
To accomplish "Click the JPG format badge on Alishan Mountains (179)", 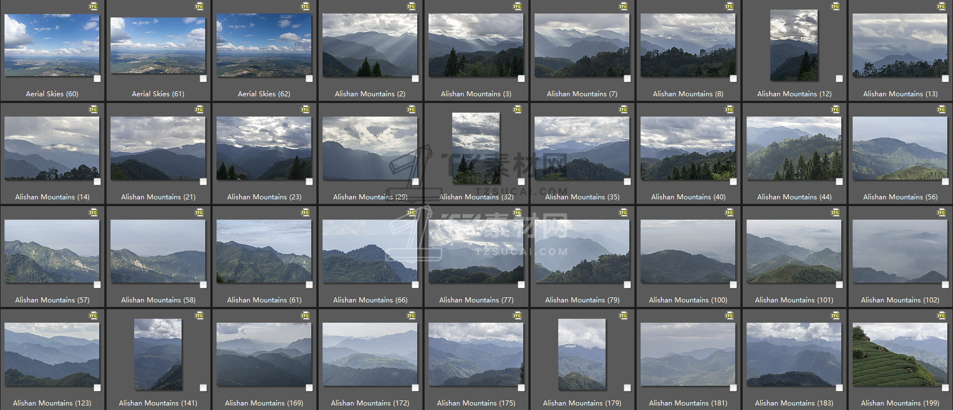I will (623, 316).
